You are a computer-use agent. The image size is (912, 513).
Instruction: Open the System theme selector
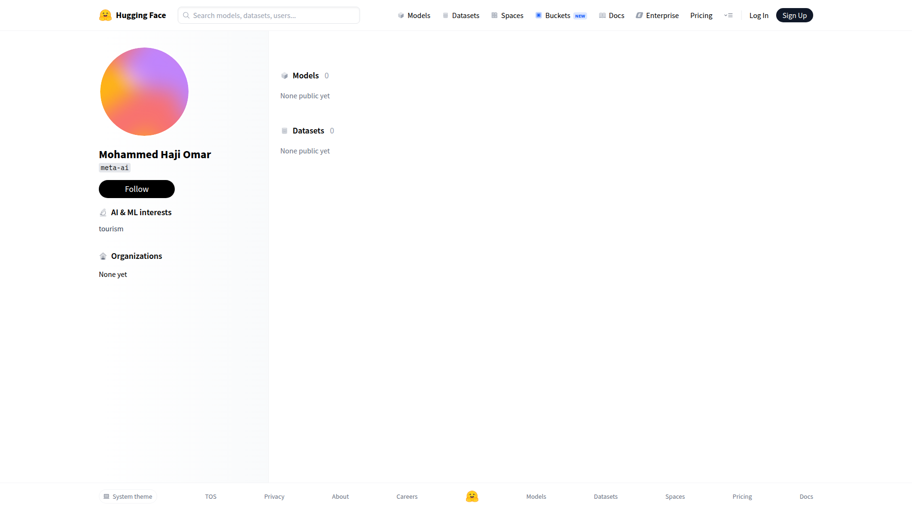(x=128, y=496)
